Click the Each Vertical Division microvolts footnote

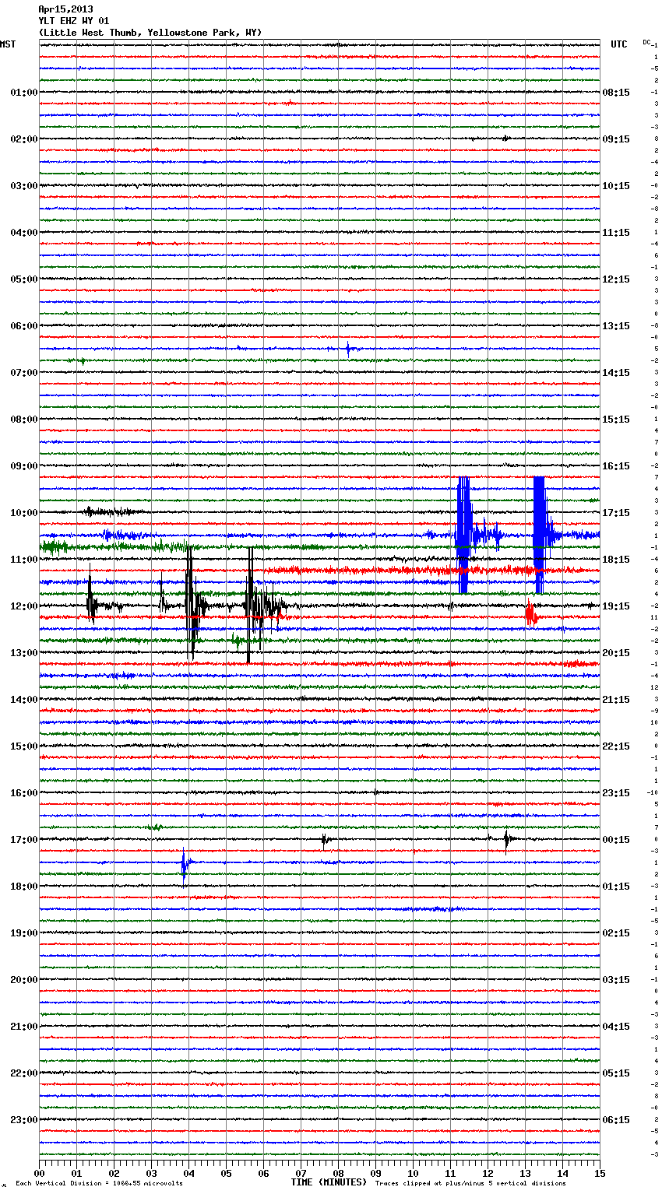99,1183
